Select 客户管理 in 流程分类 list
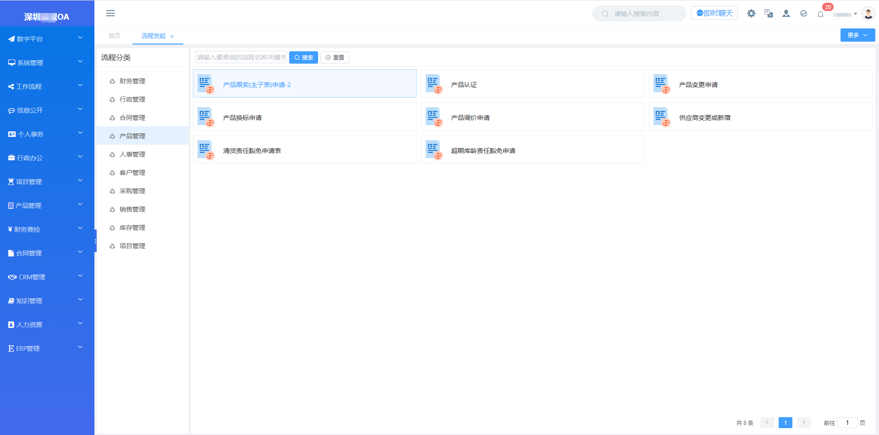879x435 pixels. click(x=143, y=173)
